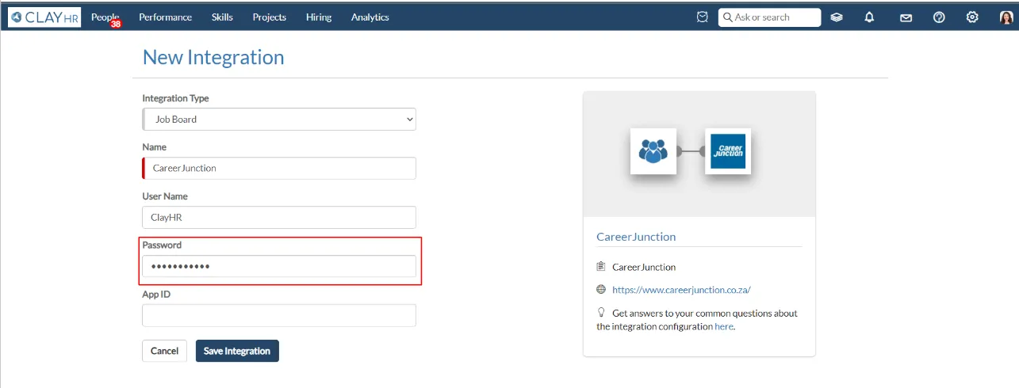This screenshot has height=388, width=1019.
Task: Click the App ID label
Action: coord(156,295)
